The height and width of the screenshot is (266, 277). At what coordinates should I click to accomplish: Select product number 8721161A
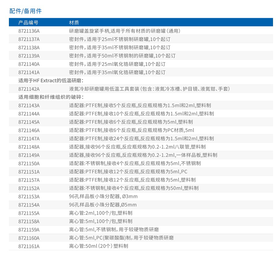29,246
